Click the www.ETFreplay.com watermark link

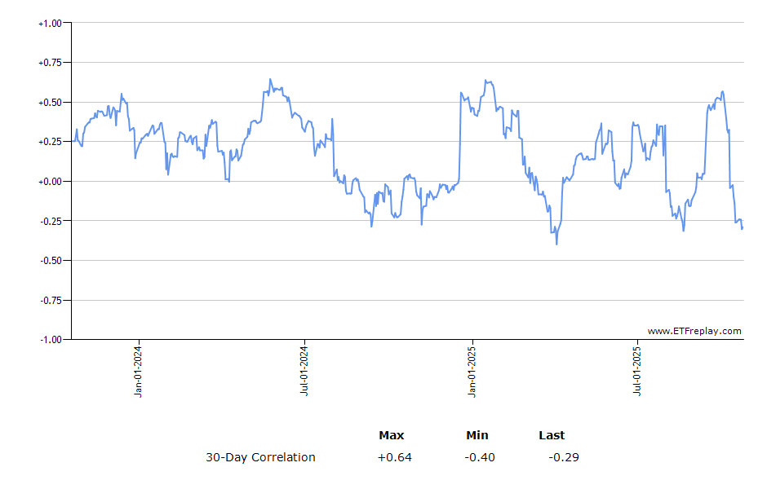click(x=694, y=331)
